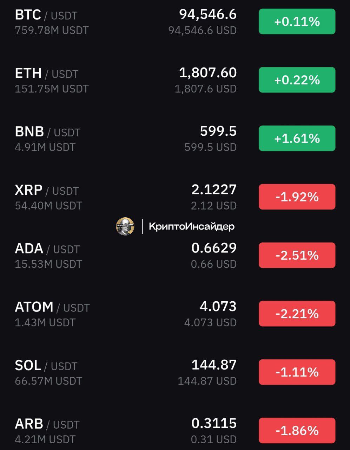Tap the ARB -1.86% red badge
The height and width of the screenshot is (450, 350).
pyautogui.click(x=297, y=430)
